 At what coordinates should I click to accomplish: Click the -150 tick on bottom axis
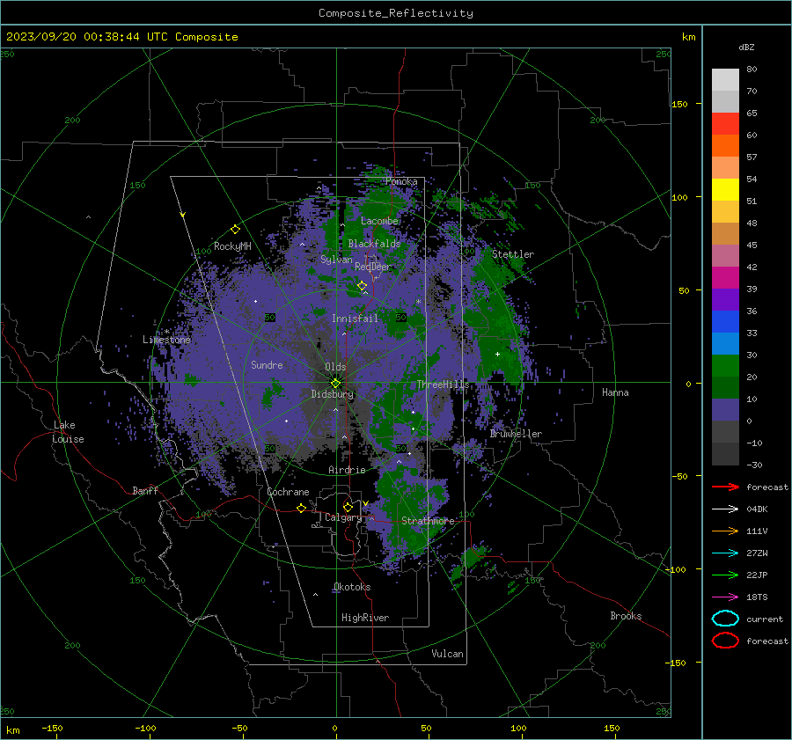coord(52,728)
